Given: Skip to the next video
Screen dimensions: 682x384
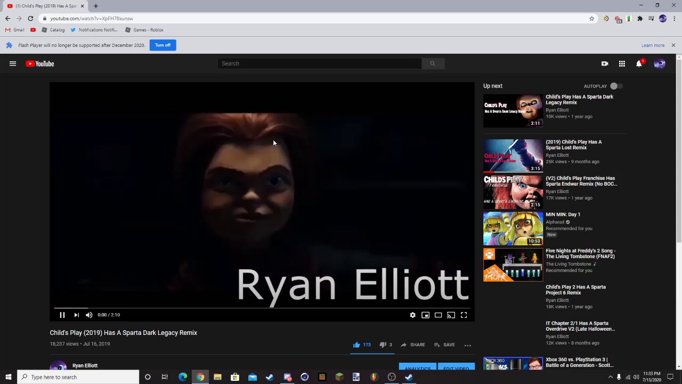Looking at the screenshot, I should (x=76, y=315).
